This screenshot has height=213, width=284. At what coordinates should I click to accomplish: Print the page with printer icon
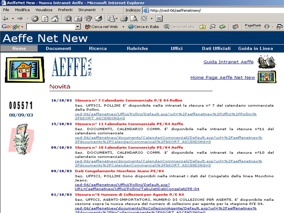pos(124,18)
